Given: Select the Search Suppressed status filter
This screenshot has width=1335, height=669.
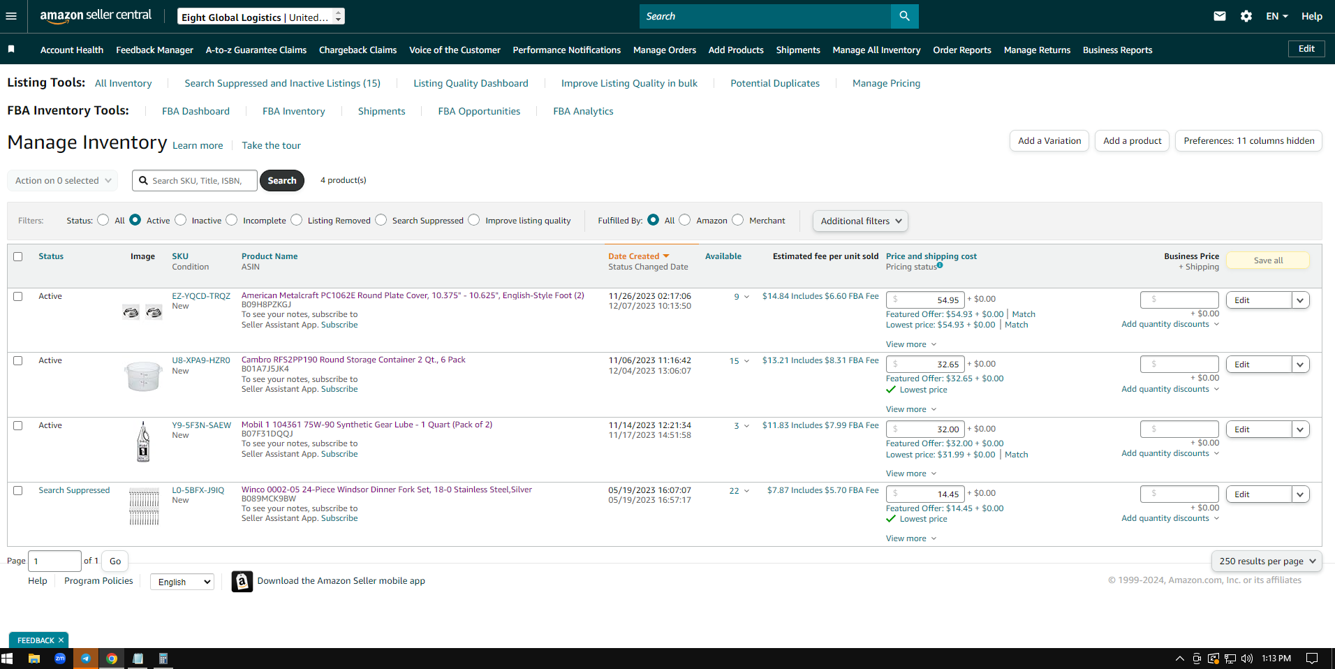Looking at the screenshot, I should pos(381,220).
